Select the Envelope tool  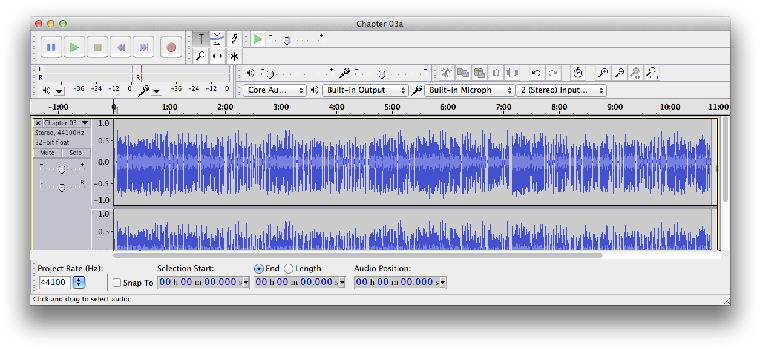[x=217, y=39]
